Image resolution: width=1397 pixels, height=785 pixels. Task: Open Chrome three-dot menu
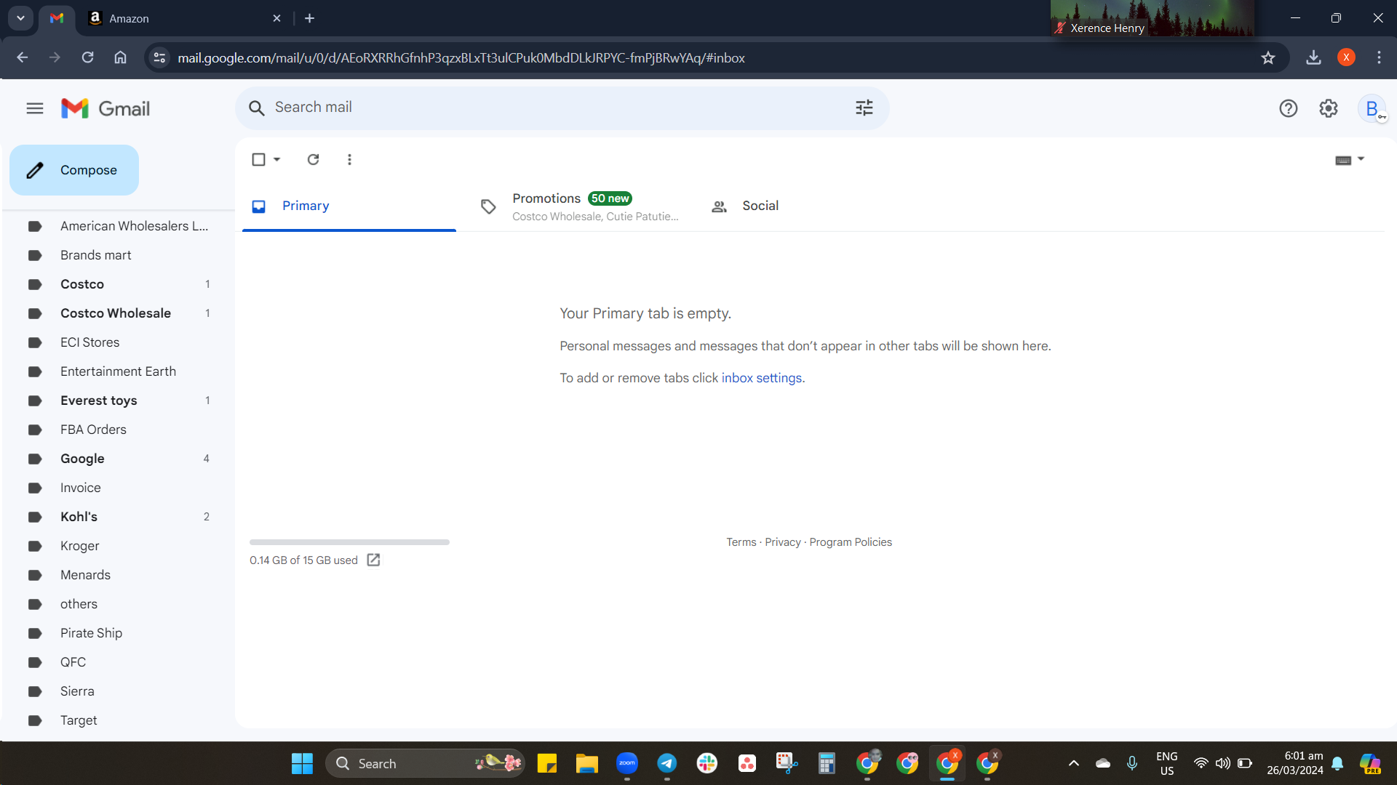coord(1379,57)
